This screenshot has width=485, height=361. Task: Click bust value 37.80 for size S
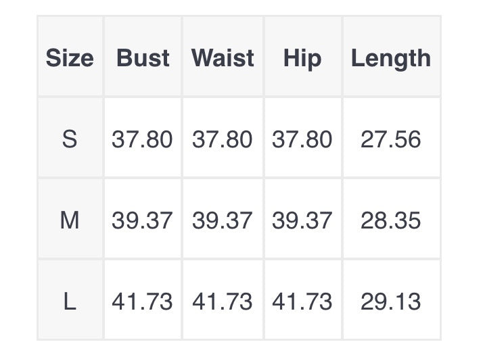[142, 139]
